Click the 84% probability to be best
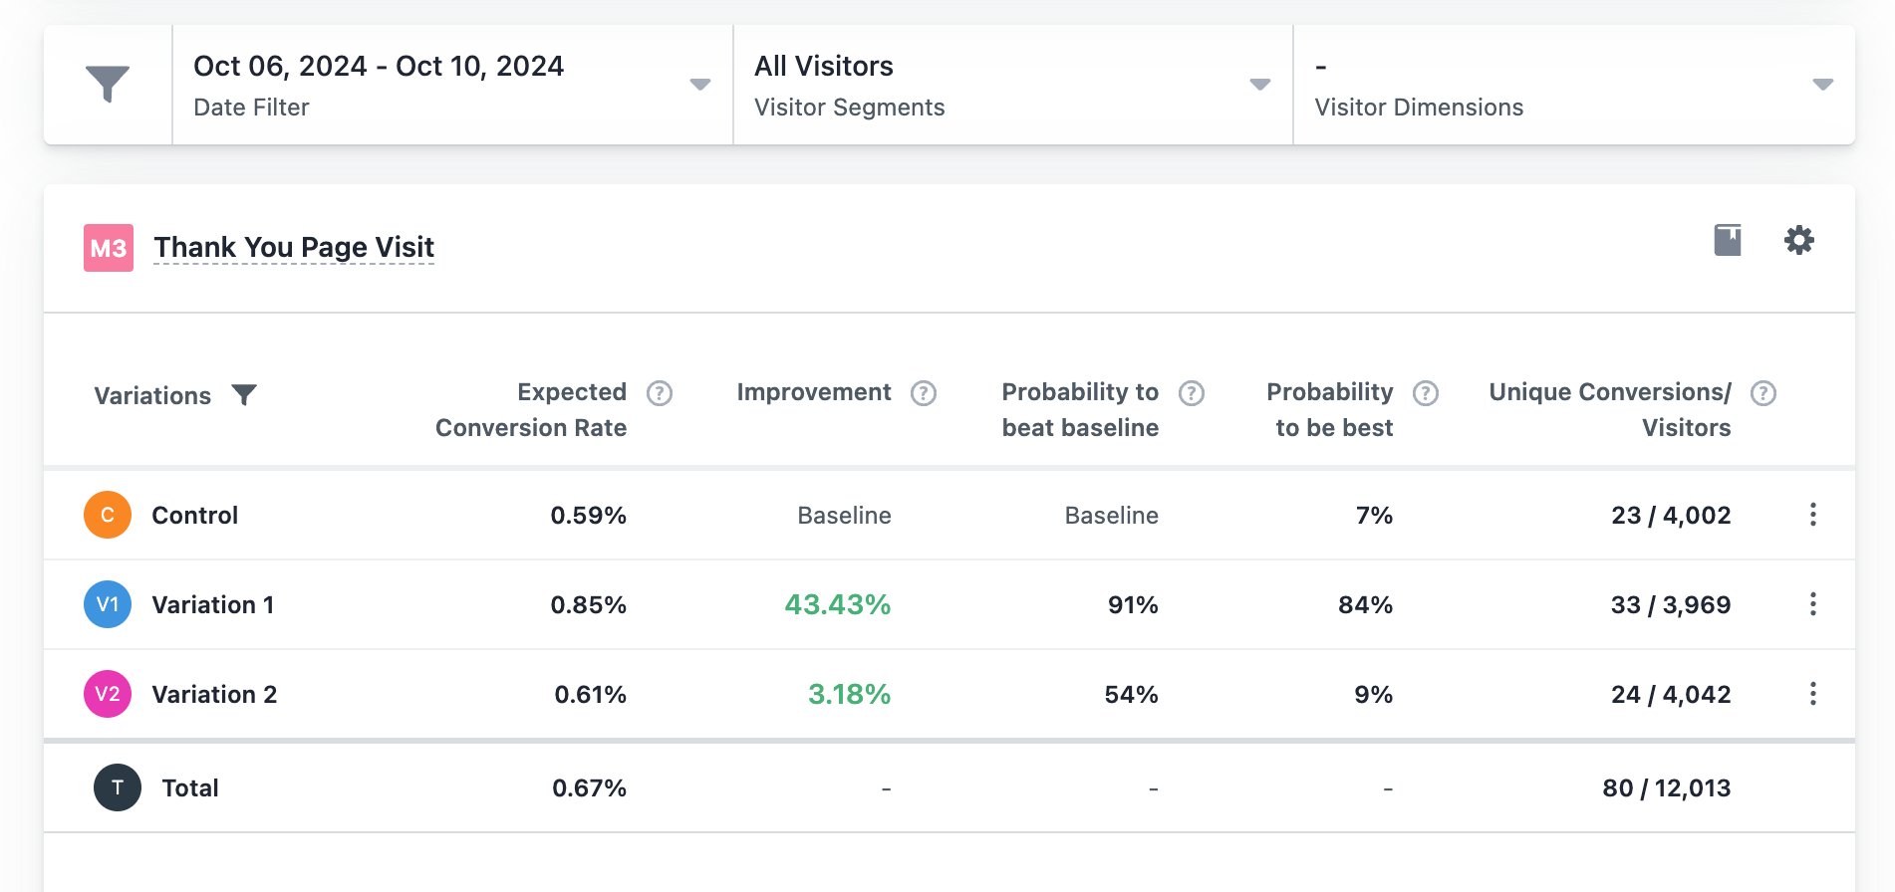Screen dimensions: 1895x892 (x=1366, y=605)
